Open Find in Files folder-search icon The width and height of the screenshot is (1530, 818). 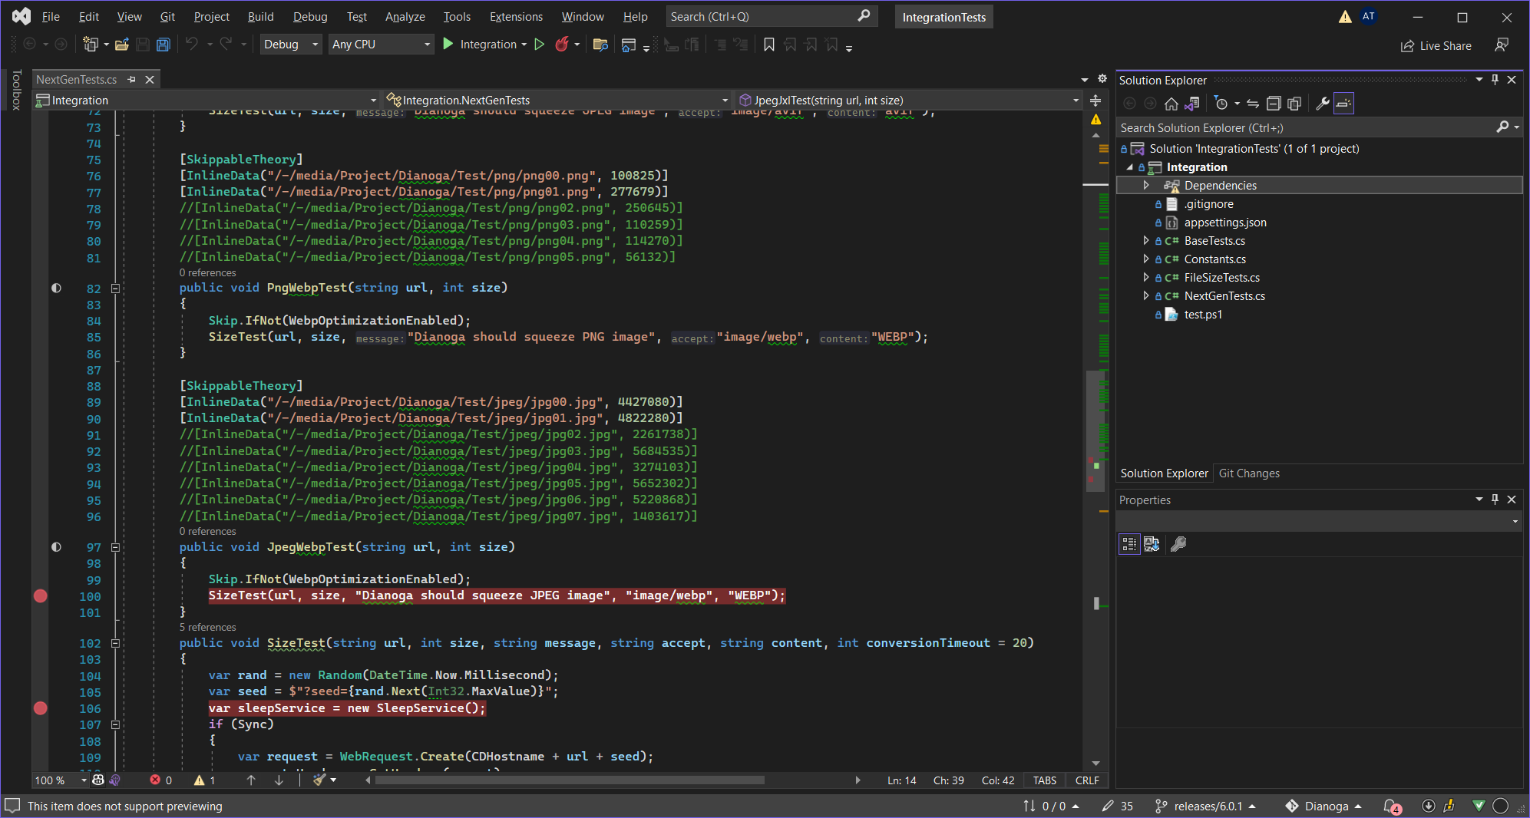[x=600, y=45]
